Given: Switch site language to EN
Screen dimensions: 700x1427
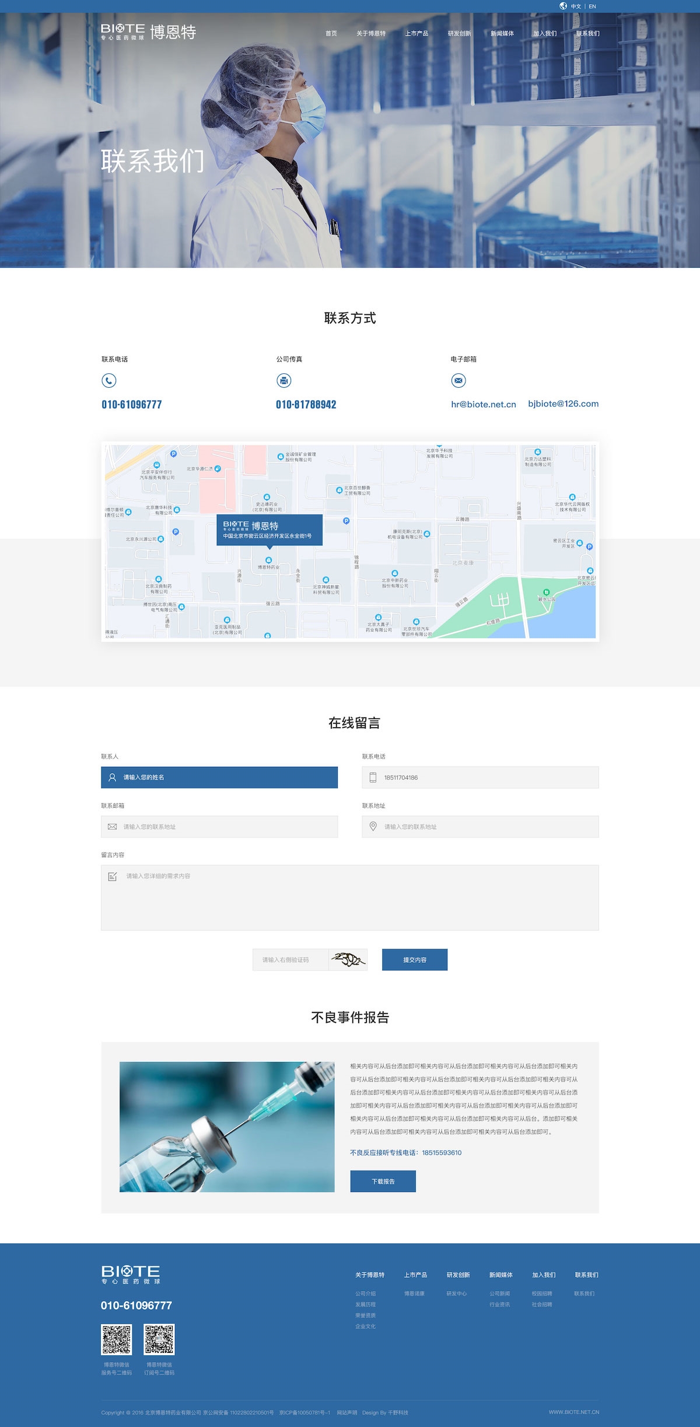Looking at the screenshot, I should tap(593, 6).
